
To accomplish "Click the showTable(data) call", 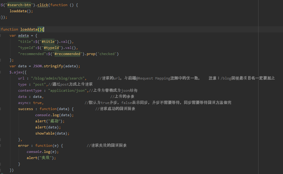I will click(52, 133).
